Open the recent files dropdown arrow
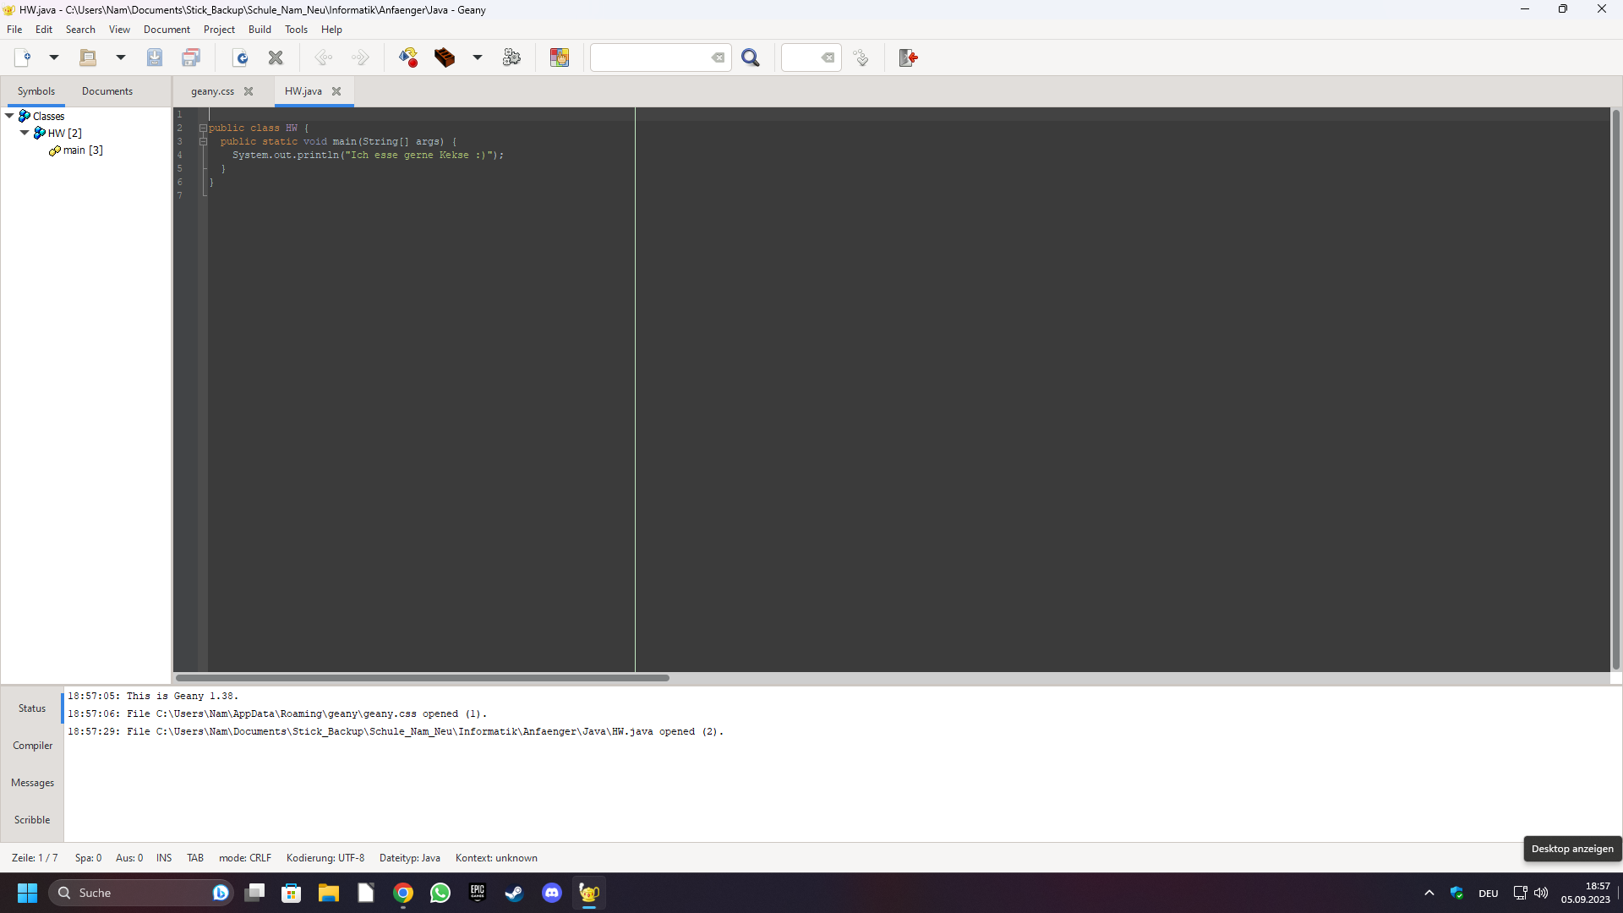 [120, 57]
